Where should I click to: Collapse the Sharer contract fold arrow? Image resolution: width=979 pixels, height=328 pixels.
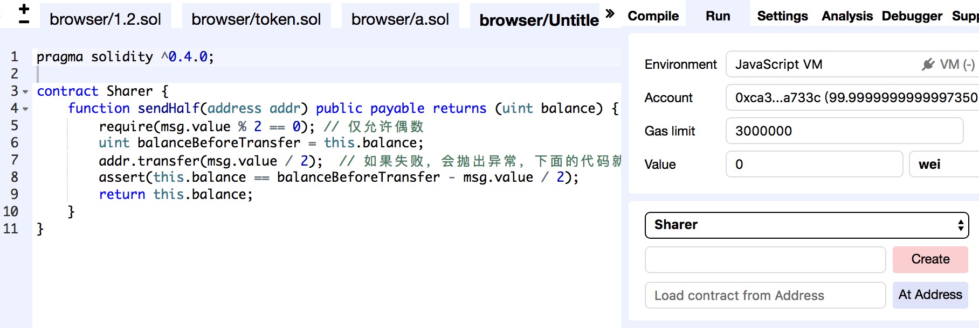click(x=25, y=92)
